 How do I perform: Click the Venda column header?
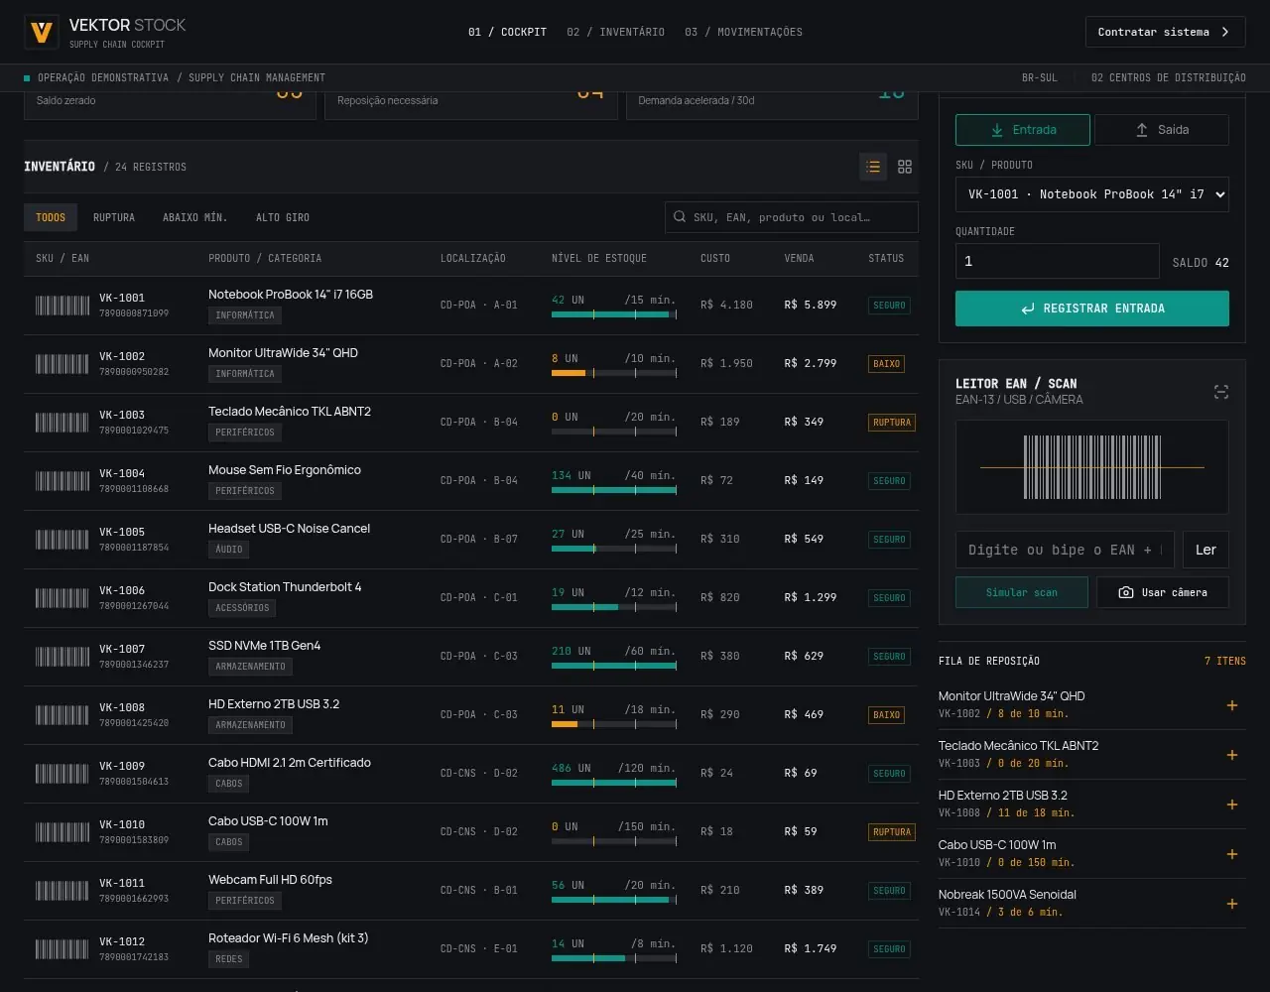(x=799, y=258)
